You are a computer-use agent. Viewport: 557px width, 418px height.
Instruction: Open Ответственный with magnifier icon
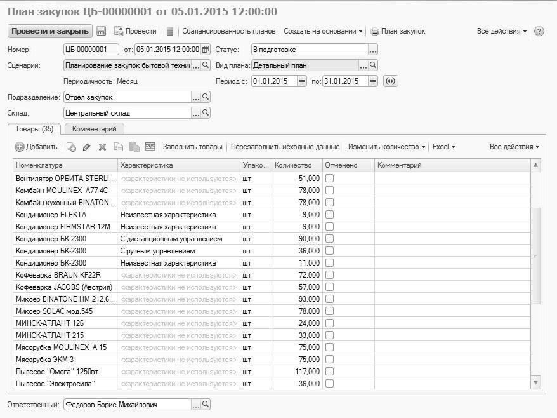pos(206,404)
